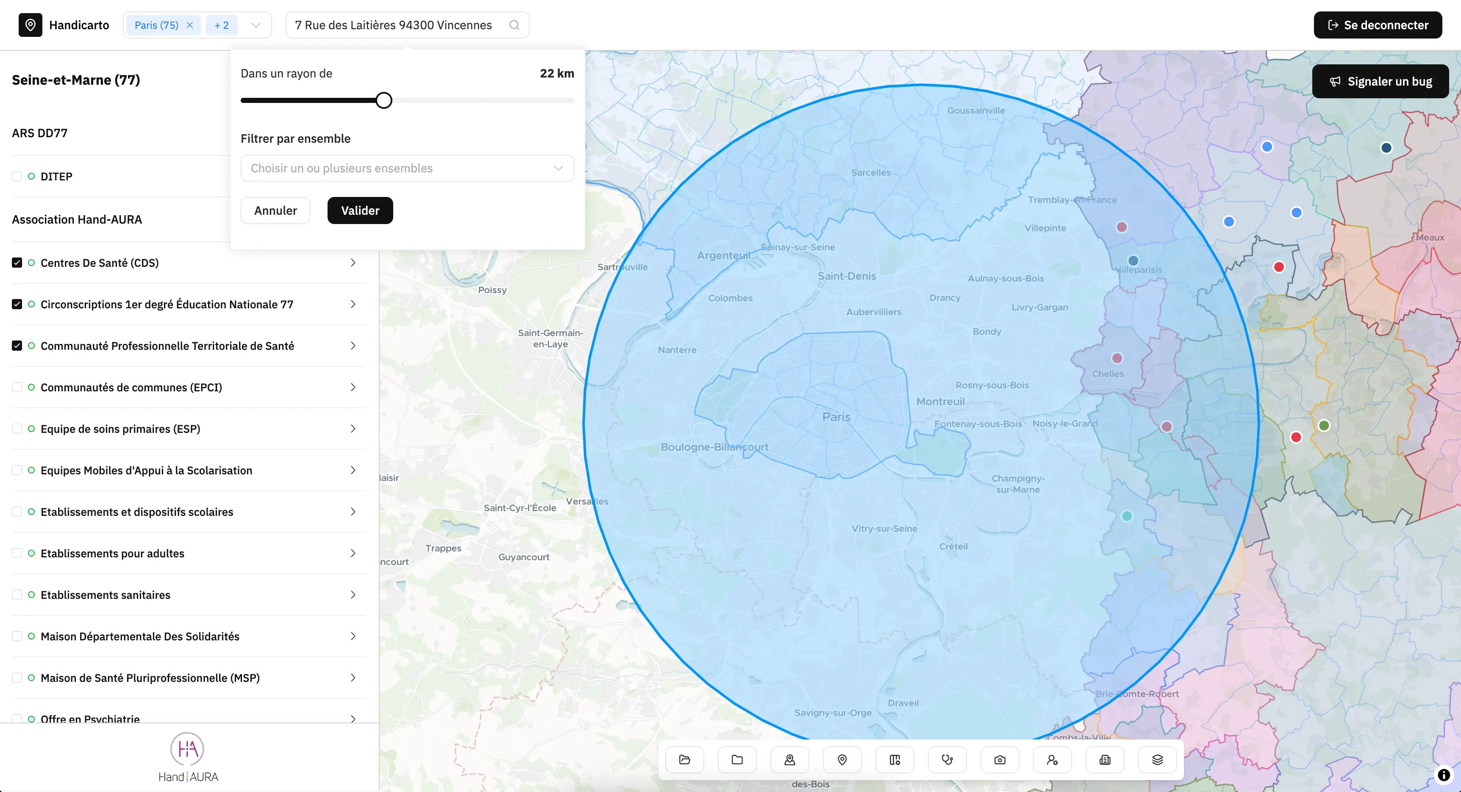Click the camera screenshot icon

tap(1000, 760)
